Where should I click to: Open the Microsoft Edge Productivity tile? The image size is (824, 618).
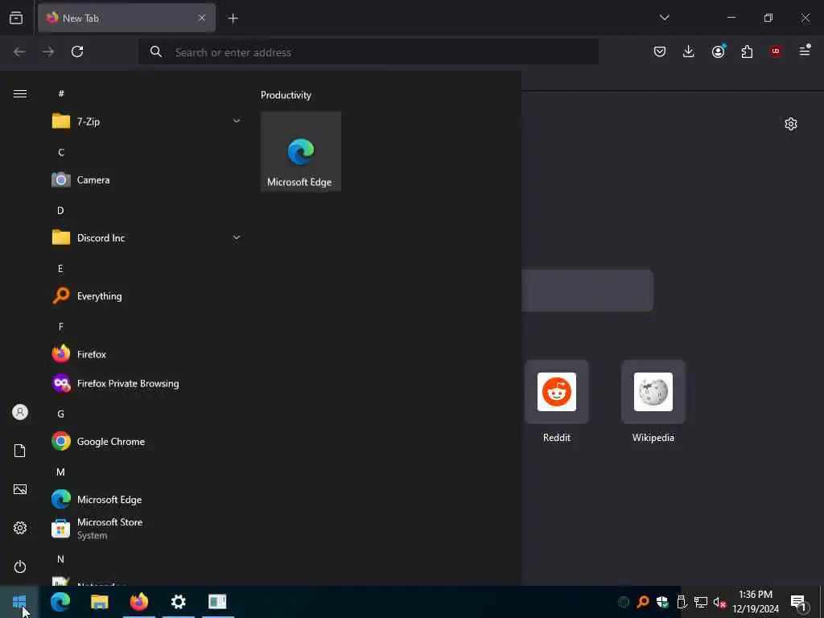click(x=301, y=151)
